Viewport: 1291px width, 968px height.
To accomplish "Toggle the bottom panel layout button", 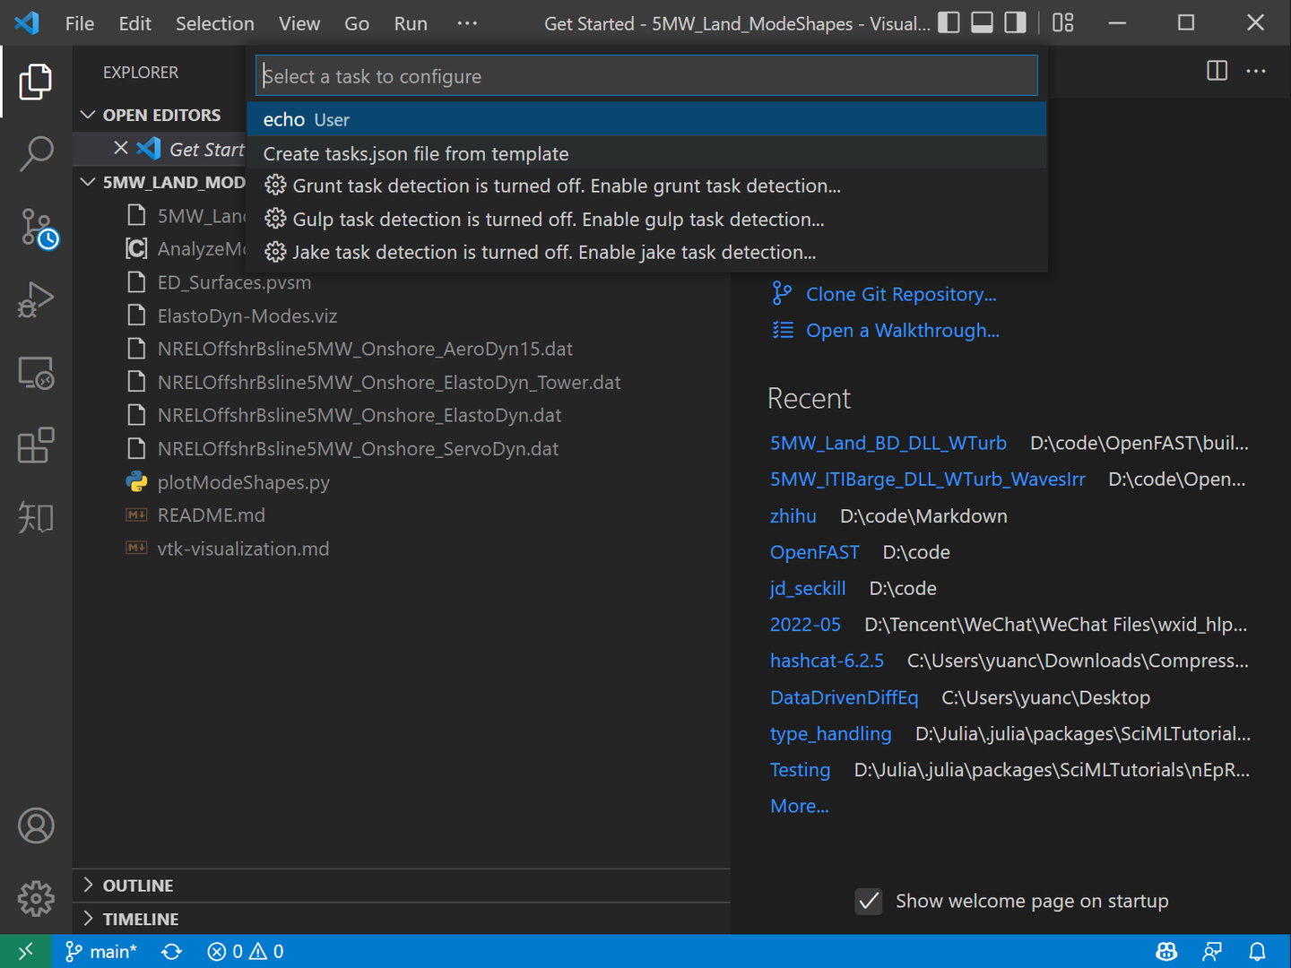I will (982, 22).
